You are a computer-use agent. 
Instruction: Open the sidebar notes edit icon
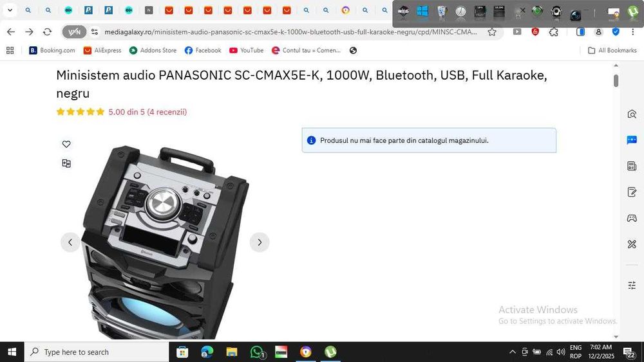tap(632, 192)
